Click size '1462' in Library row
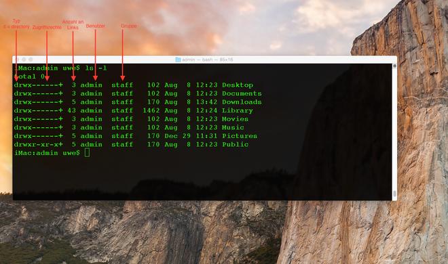 pos(151,110)
